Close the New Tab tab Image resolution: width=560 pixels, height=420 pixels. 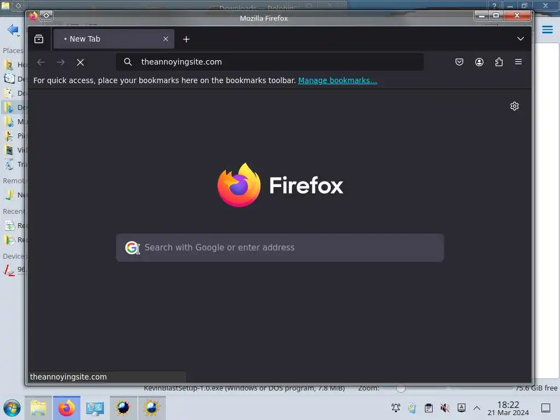click(166, 39)
